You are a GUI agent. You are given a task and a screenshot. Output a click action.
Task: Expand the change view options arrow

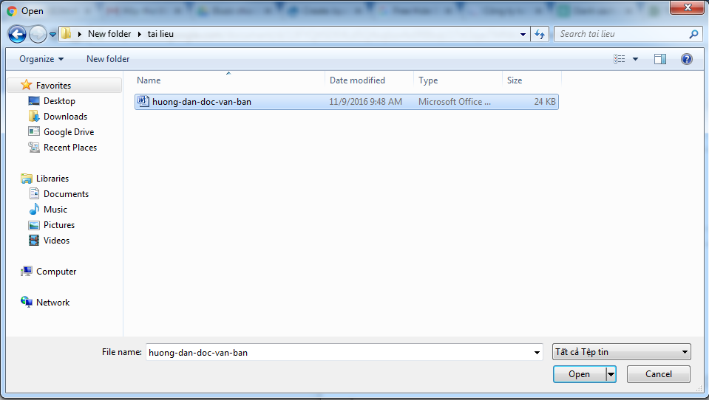coord(635,59)
